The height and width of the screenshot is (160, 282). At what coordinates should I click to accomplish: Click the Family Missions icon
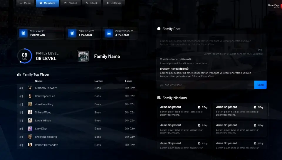click(x=159, y=98)
